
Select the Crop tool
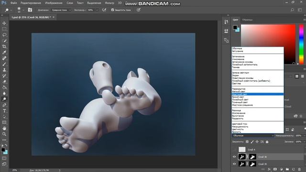[x=4, y=47]
